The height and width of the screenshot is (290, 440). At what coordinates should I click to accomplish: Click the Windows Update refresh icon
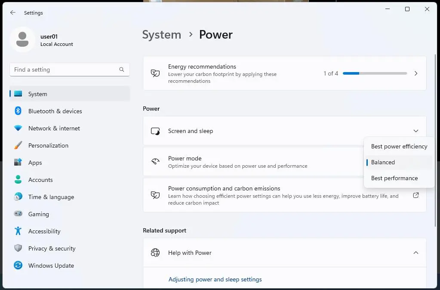18,265
